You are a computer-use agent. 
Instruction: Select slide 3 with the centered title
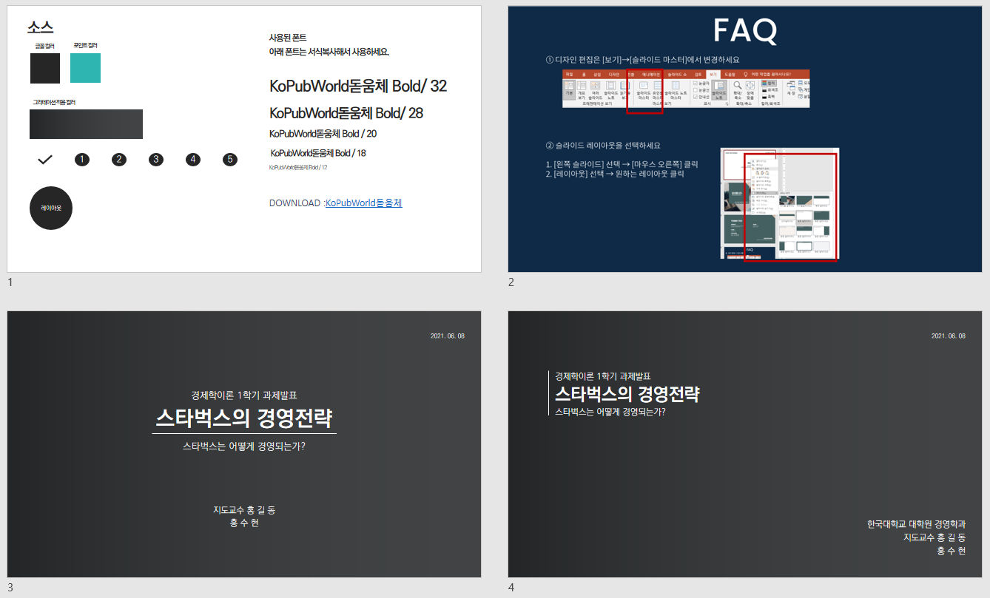244,444
